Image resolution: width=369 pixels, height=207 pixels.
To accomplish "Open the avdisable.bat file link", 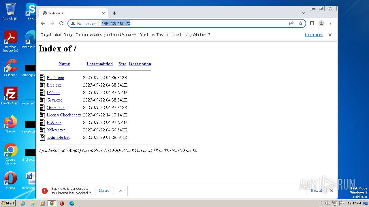I will point(58,137).
